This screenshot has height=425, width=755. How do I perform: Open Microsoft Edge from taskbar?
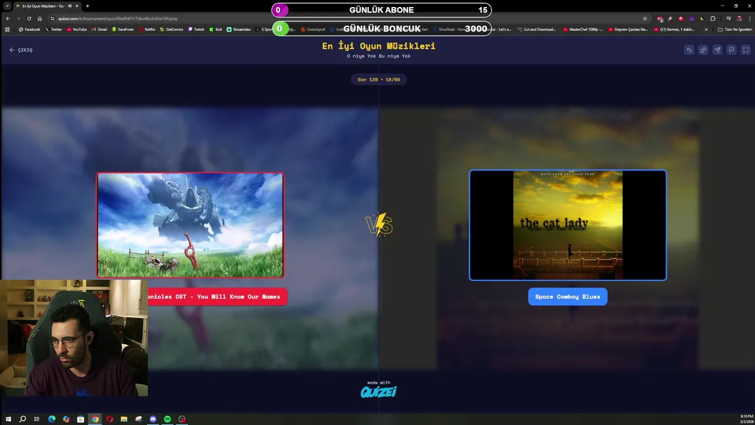(51, 419)
